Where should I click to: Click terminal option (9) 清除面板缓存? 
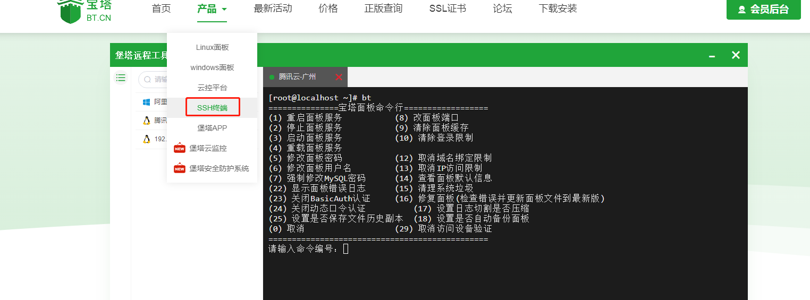pyautogui.click(x=432, y=128)
